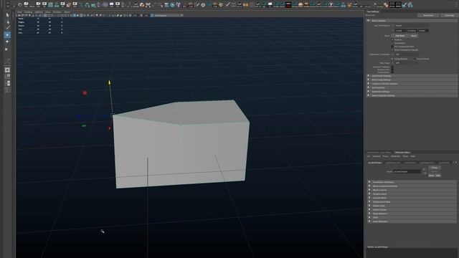Toggle Preserve UVs checkbox
Viewport: 459px width, 258px height.
coord(392,70)
